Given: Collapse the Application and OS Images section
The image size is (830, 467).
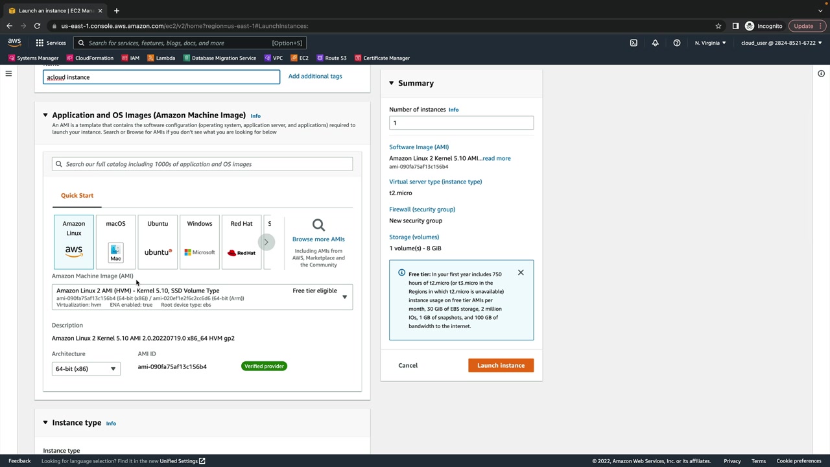Looking at the screenshot, I should 45,115.
